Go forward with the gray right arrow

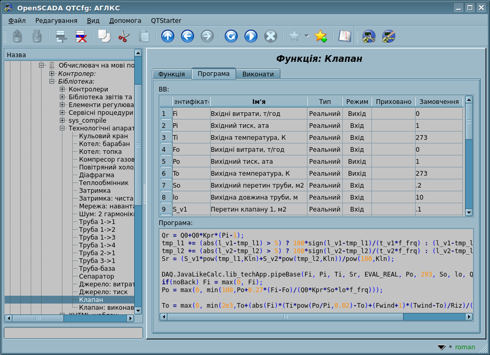point(207,36)
